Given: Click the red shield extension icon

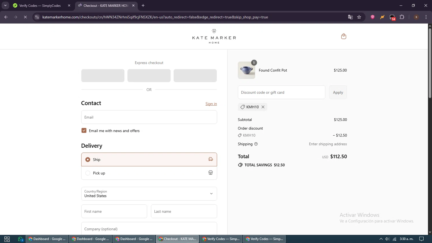Looking at the screenshot, I should coord(373,17).
